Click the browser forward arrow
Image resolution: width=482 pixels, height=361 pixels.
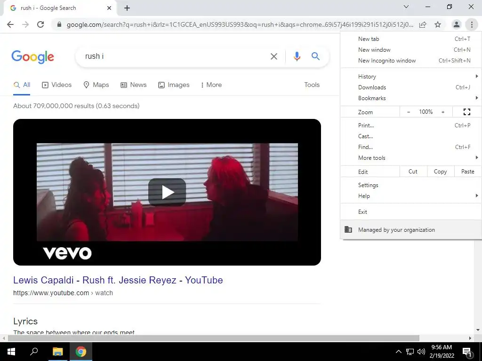click(x=25, y=24)
